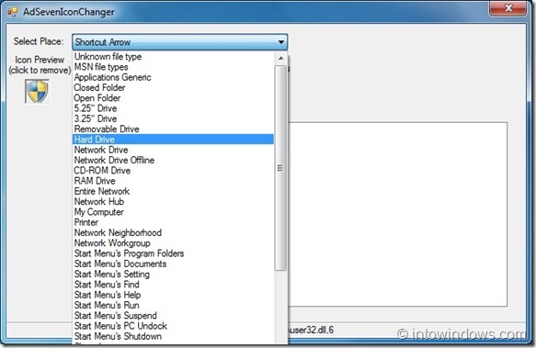Pick the My Computer option
The height and width of the screenshot is (348, 536).
174,212
